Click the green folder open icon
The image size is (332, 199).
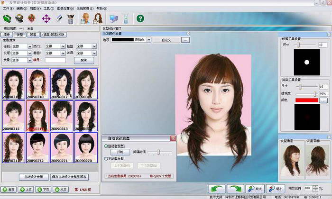pyautogui.click(x=7, y=18)
